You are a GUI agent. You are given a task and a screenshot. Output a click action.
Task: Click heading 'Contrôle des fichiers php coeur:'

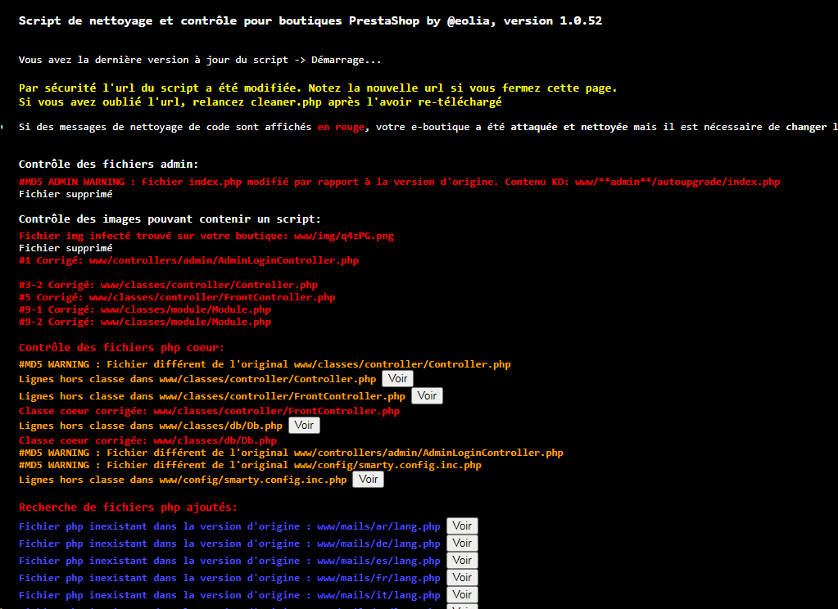pyautogui.click(x=122, y=347)
